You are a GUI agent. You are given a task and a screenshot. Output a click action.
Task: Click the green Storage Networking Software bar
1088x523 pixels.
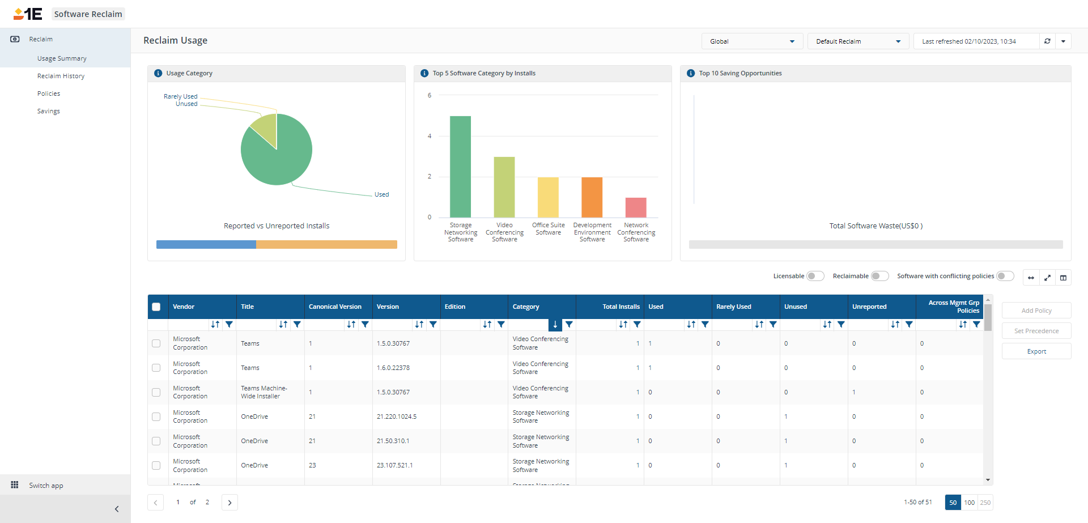pyautogui.click(x=460, y=167)
